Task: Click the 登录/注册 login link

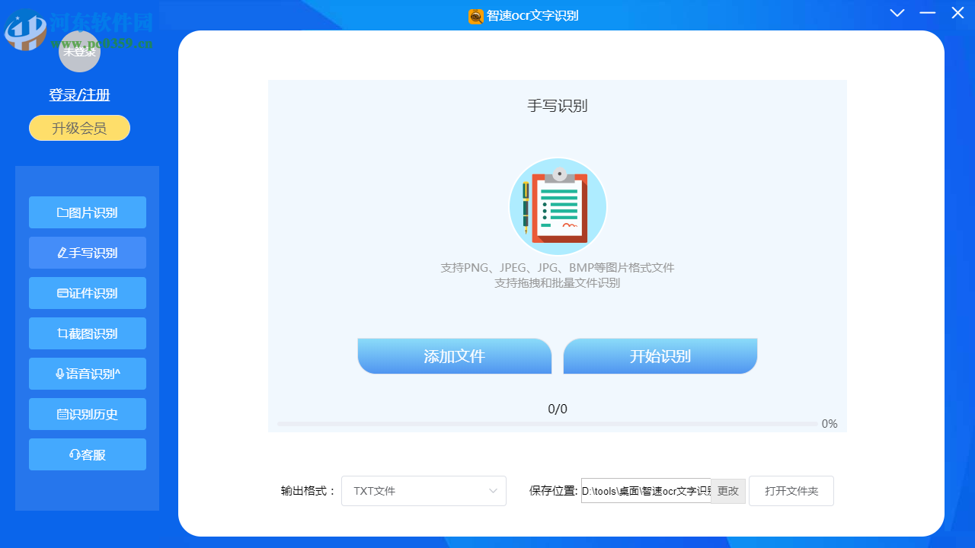Action: (x=79, y=94)
